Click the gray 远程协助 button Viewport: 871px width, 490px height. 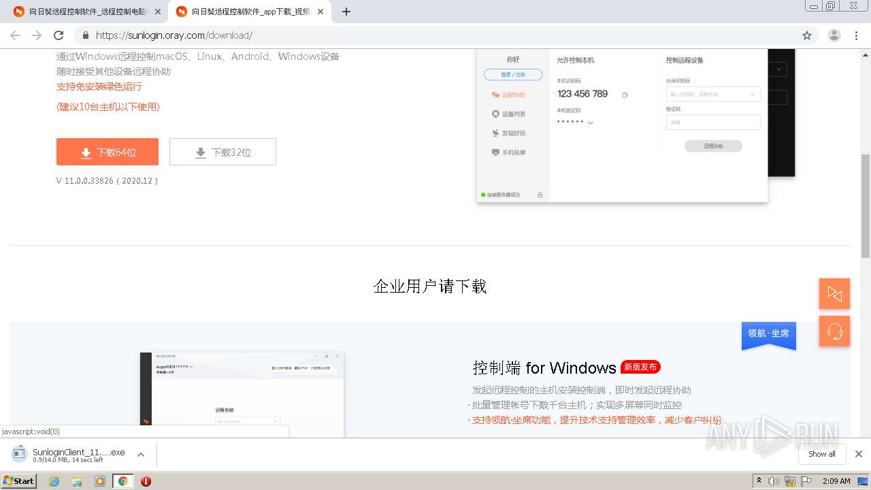pyautogui.click(x=713, y=146)
